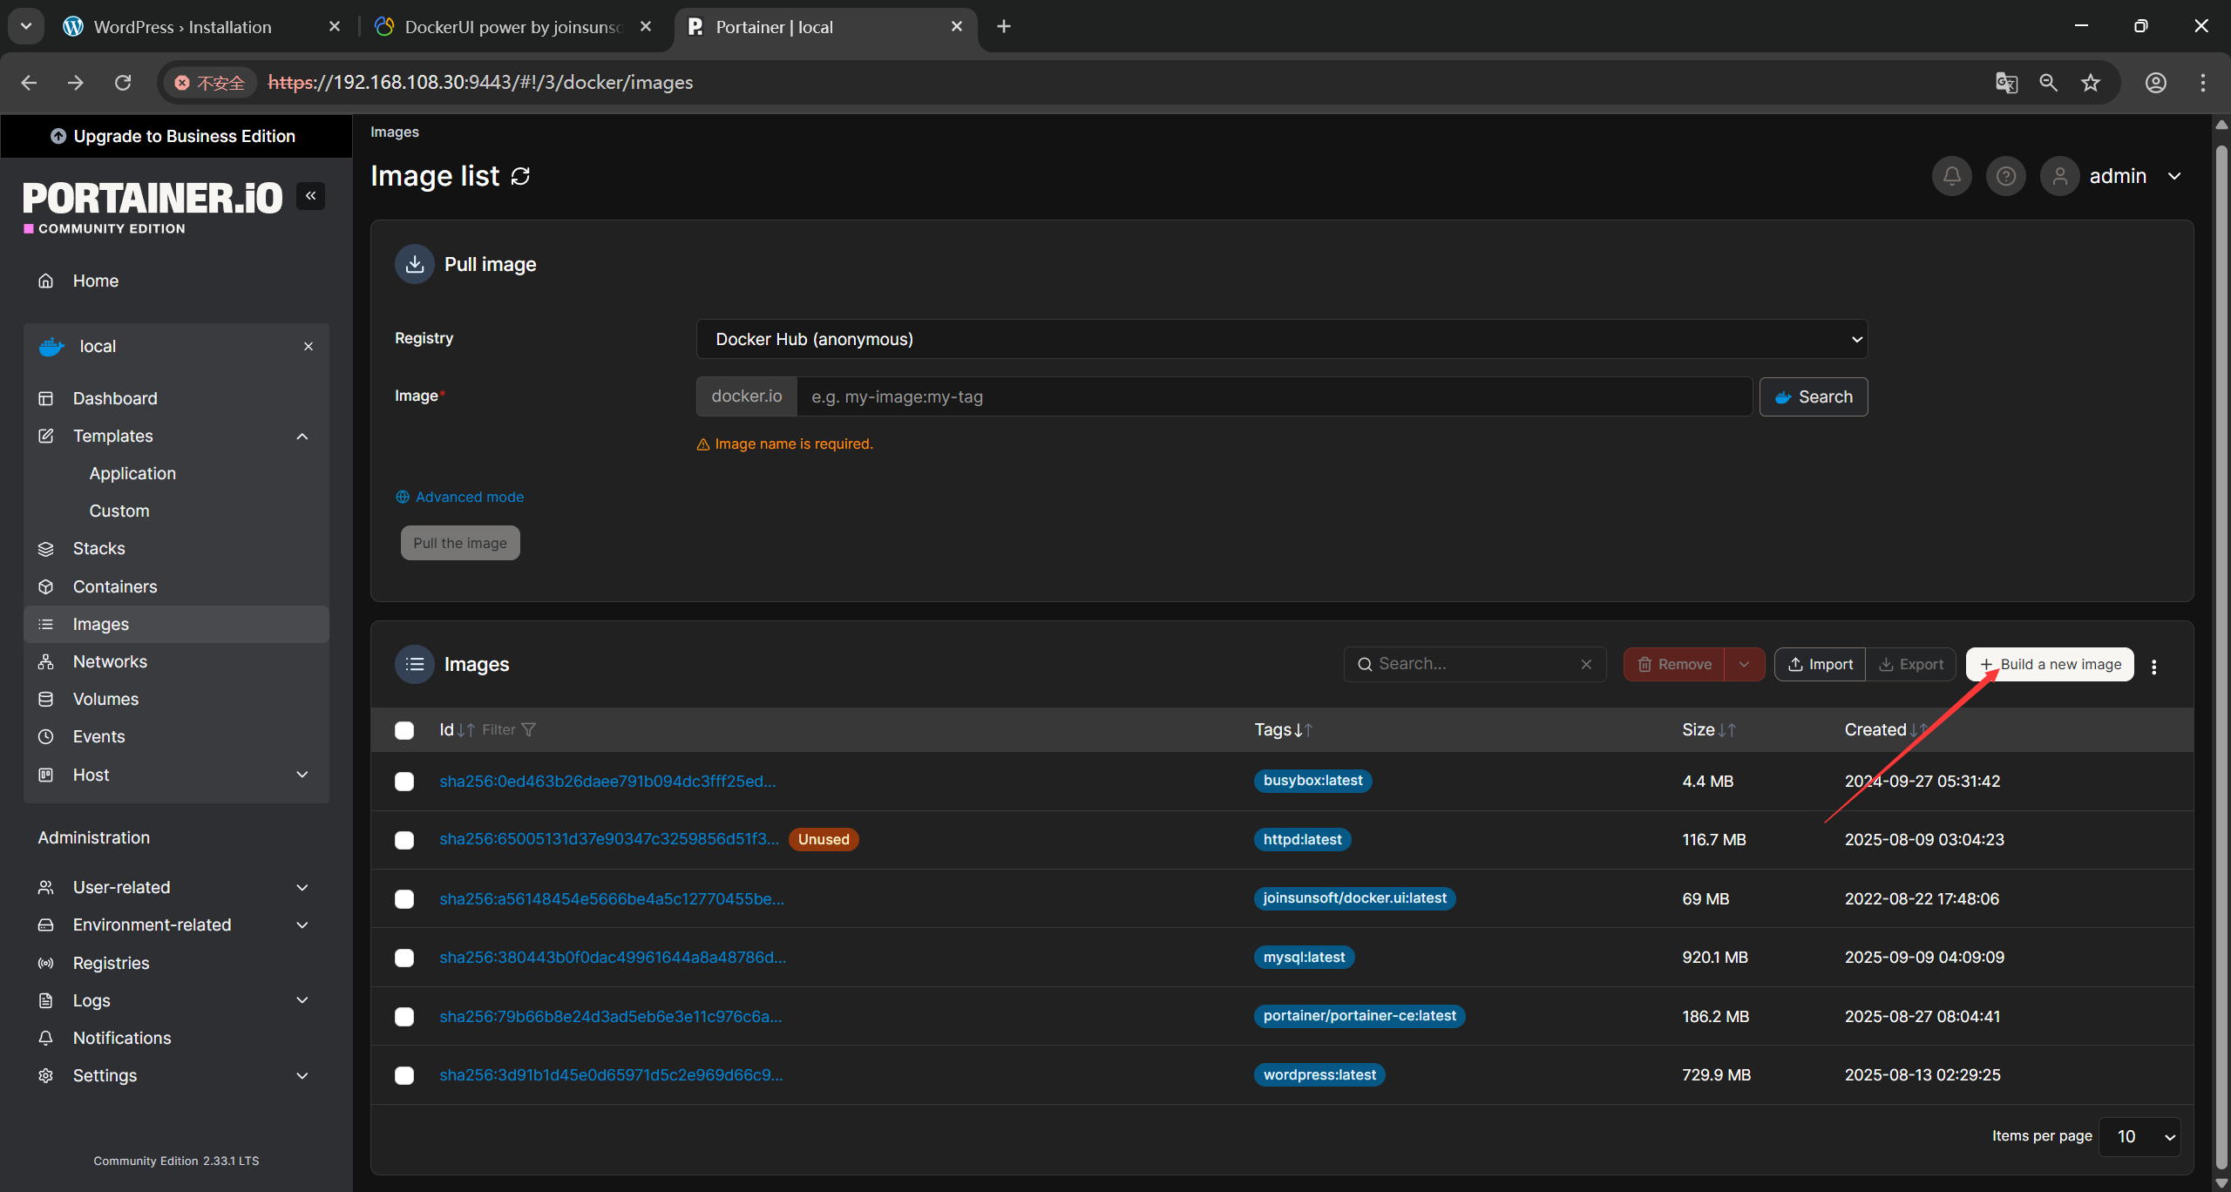This screenshot has width=2231, height=1192.
Task: Click Upgrade to Business Edition banner
Action: [176, 136]
